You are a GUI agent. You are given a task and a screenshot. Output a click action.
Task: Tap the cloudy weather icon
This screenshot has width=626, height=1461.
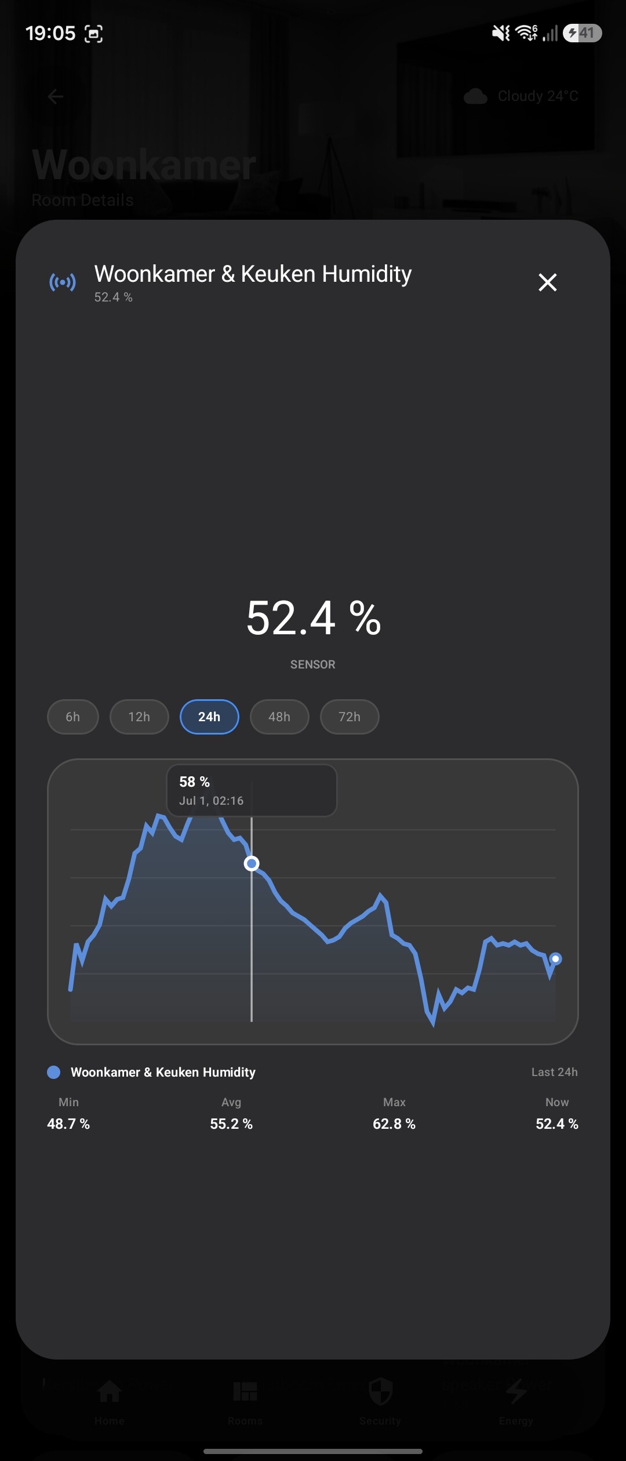point(475,96)
